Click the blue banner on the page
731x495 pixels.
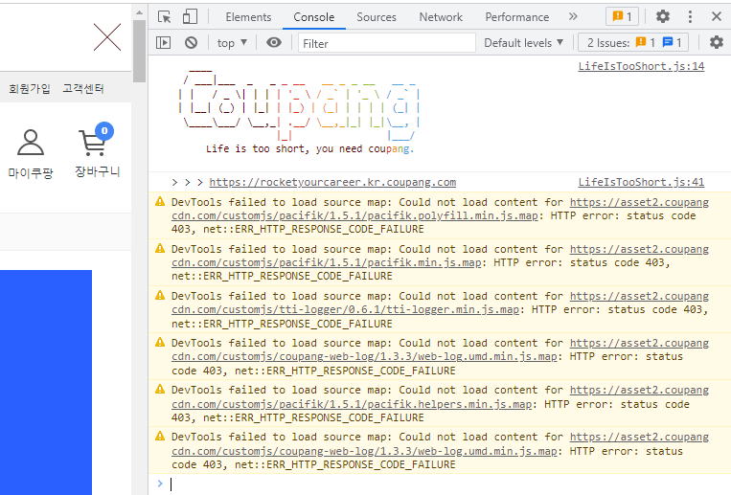(46, 382)
